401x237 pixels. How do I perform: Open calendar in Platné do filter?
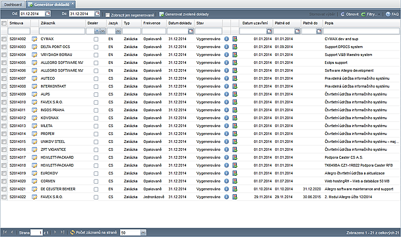319,31
